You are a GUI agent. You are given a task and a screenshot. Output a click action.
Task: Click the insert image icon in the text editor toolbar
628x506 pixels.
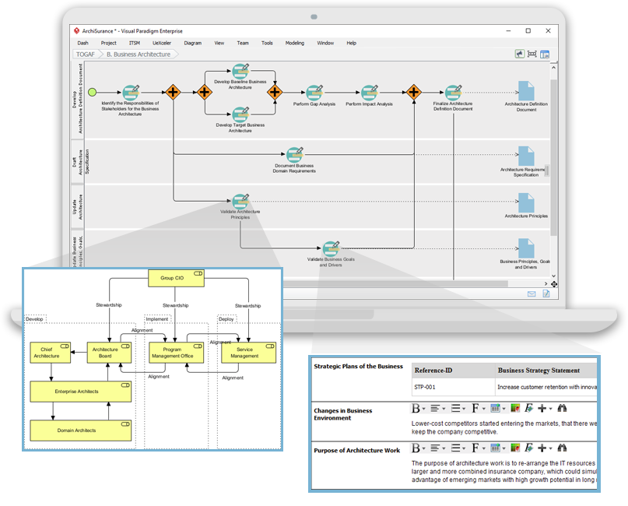514,409
